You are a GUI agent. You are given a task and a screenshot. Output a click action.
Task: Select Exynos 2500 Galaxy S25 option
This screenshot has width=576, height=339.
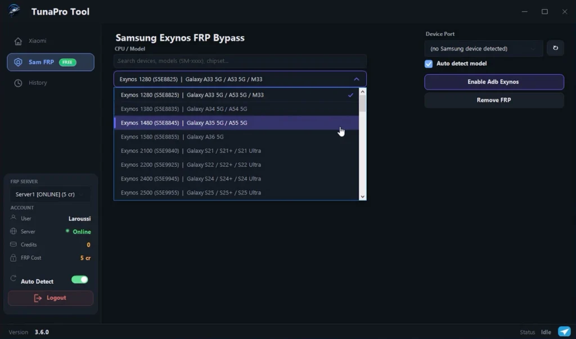[236, 192]
